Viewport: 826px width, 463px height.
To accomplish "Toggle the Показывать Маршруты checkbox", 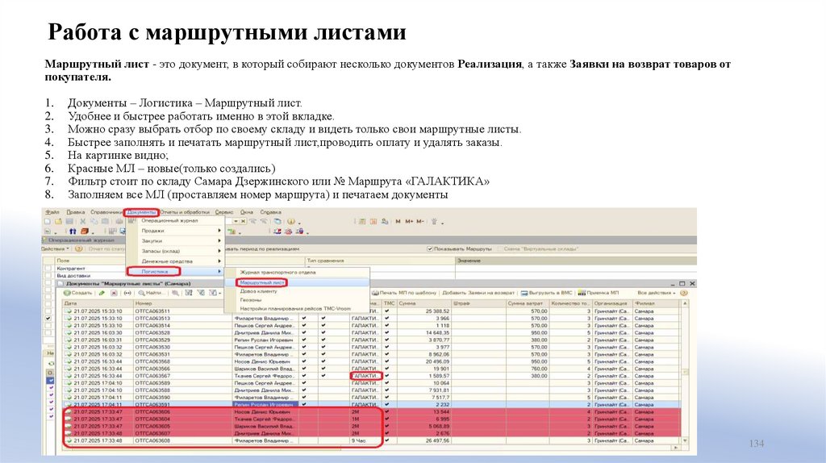I will point(429,248).
